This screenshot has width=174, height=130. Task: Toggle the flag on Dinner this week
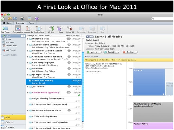tap(79, 41)
